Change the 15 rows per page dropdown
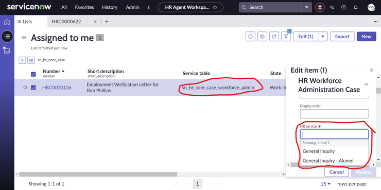The image size is (381, 190). pyautogui.click(x=325, y=184)
